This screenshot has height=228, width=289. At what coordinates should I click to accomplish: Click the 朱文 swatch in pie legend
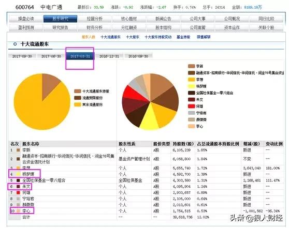click(192, 100)
